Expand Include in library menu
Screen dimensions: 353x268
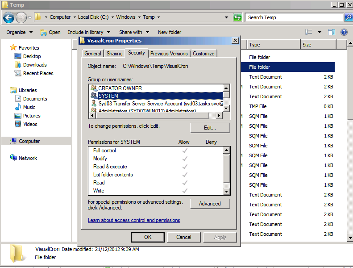pyautogui.click(x=88, y=32)
